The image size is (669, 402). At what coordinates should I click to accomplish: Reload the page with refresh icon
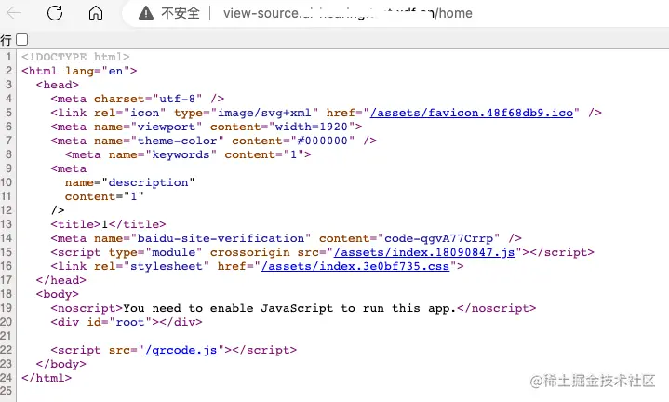point(55,13)
